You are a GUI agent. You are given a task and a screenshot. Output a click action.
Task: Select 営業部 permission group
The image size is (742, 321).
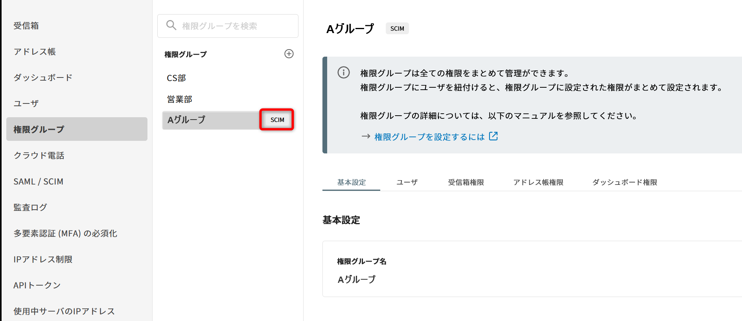(180, 100)
